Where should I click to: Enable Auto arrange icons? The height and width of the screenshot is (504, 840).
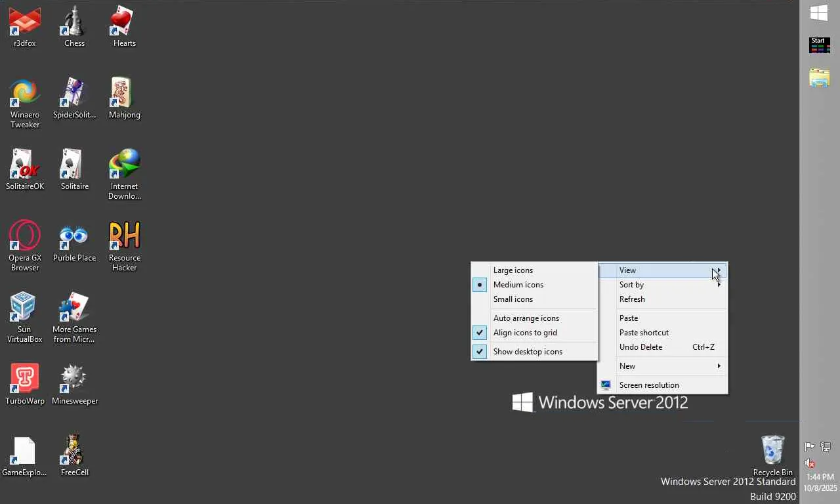click(534, 318)
